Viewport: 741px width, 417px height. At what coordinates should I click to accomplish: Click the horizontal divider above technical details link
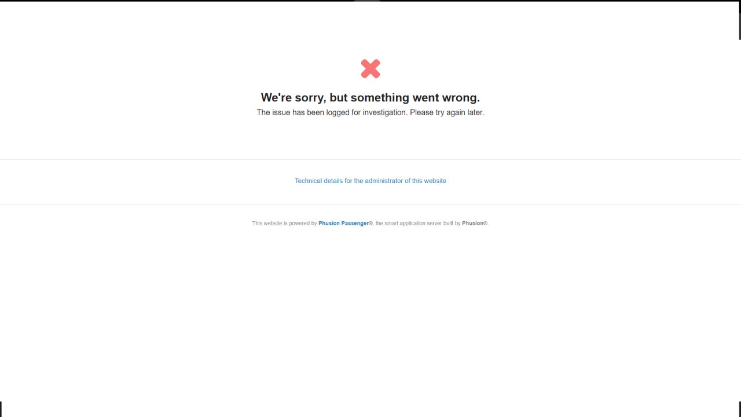pyautogui.click(x=370, y=159)
